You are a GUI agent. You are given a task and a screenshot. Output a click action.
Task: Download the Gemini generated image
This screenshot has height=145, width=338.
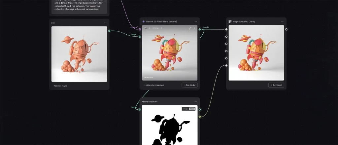pos(194,28)
